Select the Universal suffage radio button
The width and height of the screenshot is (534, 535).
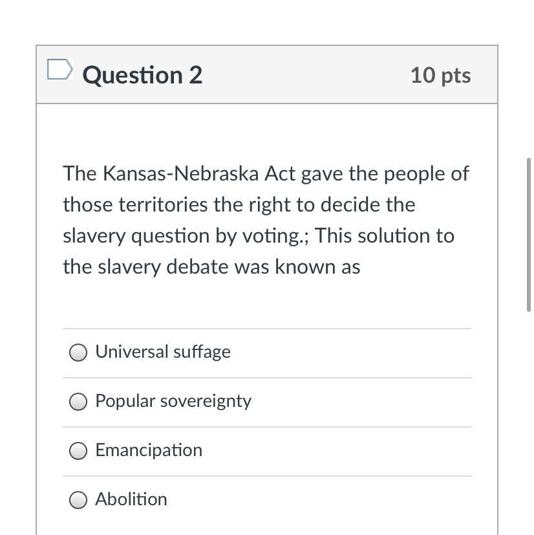click(x=78, y=352)
